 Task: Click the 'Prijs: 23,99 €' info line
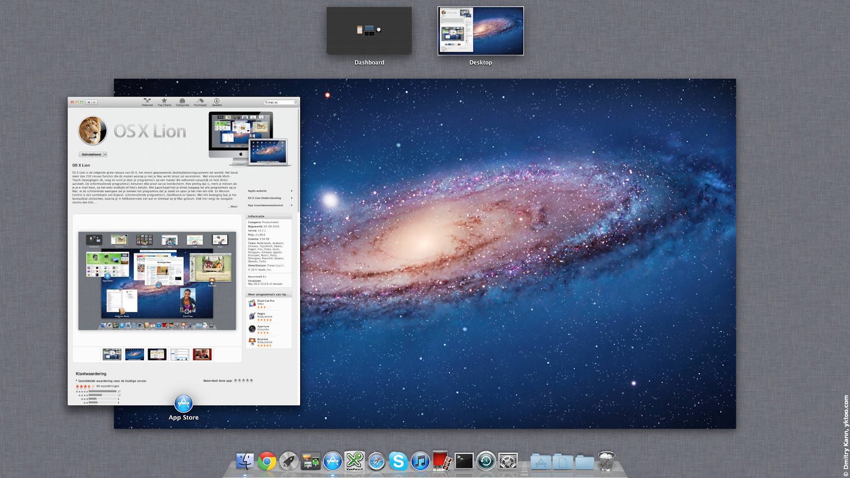point(257,235)
